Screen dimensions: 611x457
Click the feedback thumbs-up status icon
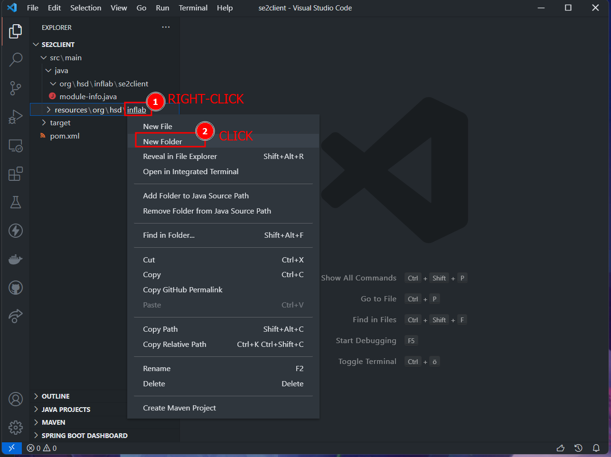coord(561,448)
